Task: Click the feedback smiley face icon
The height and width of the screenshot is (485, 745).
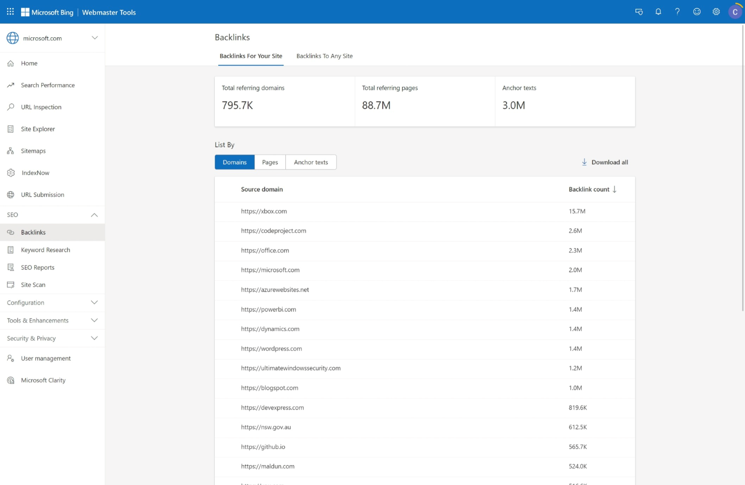Action: tap(696, 12)
